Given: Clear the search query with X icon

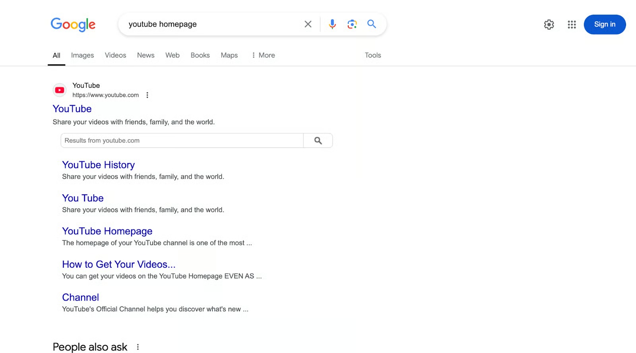Looking at the screenshot, I should (308, 24).
